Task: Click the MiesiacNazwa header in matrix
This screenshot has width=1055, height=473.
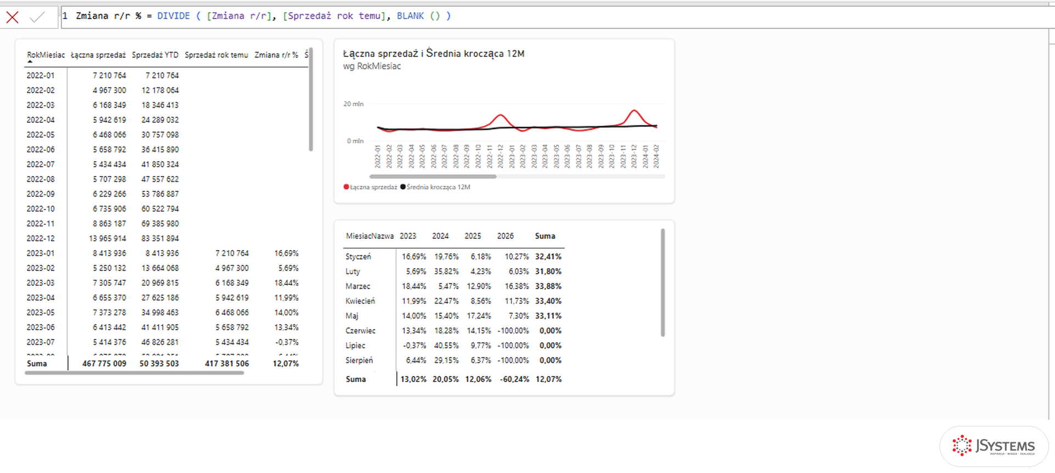Action: coord(370,236)
